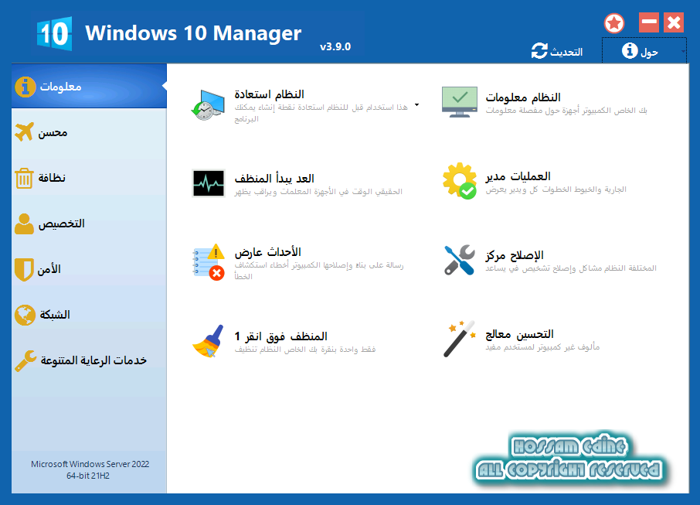Select the wrench icon for خدمات الرعاية المتنوعة
The width and height of the screenshot is (700, 505).
tap(25, 360)
